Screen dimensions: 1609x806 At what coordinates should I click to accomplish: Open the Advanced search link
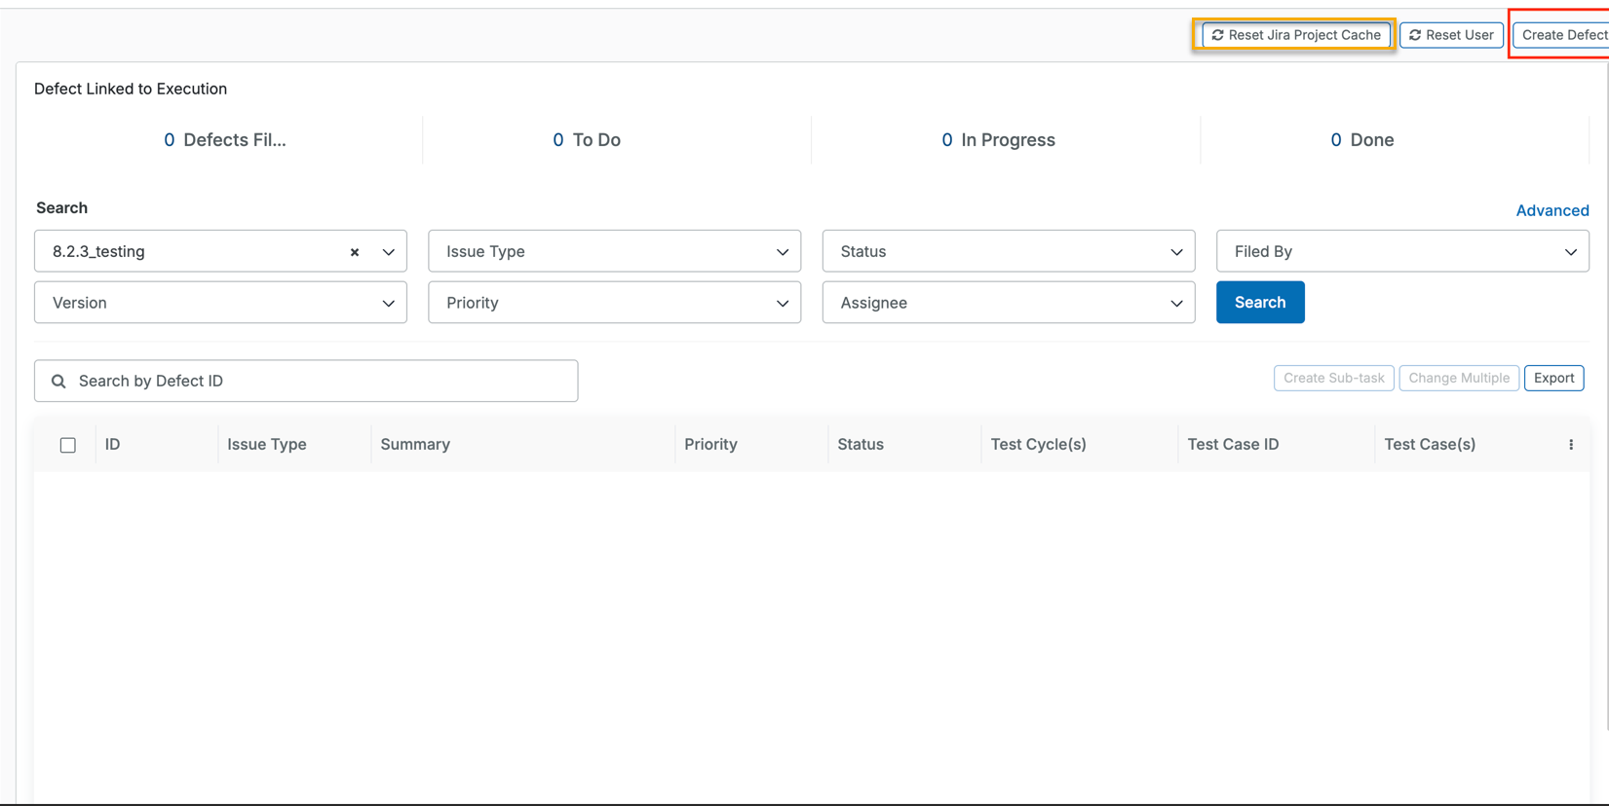[1552, 210]
